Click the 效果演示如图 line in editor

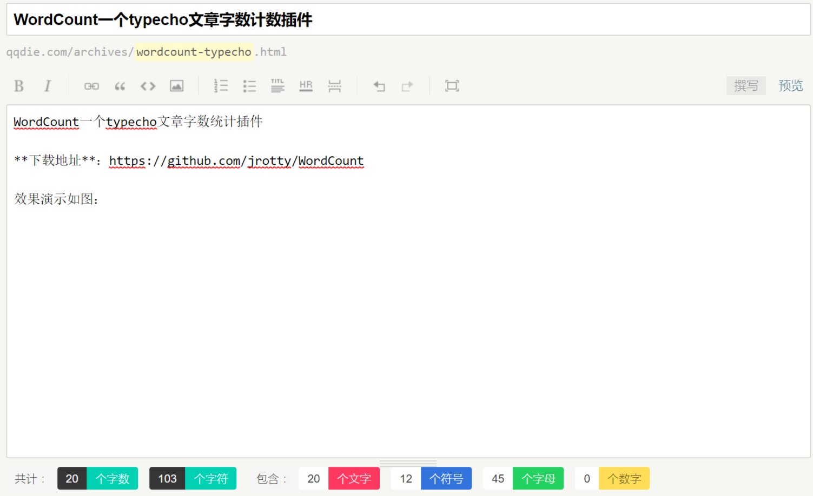(x=56, y=199)
